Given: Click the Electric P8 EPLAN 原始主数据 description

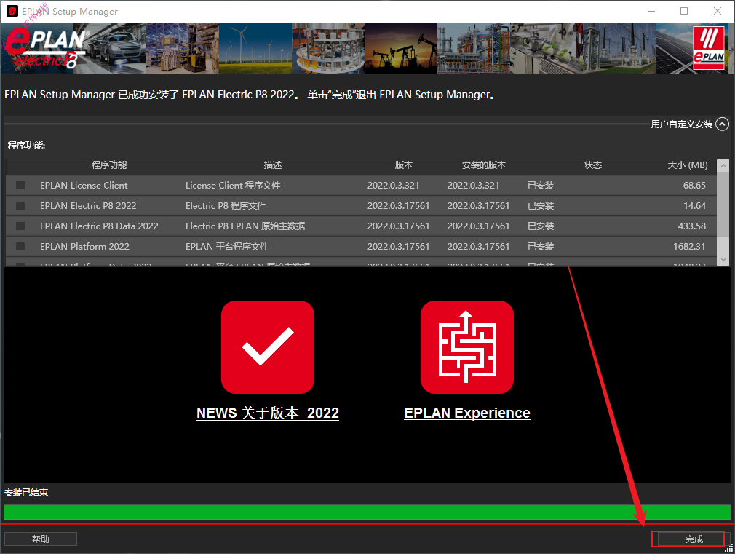Looking at the screenshot, I should tap(245, 226).
